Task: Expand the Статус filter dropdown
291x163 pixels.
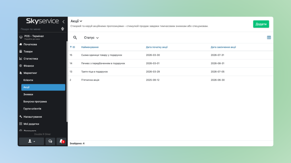Action: 91,38
